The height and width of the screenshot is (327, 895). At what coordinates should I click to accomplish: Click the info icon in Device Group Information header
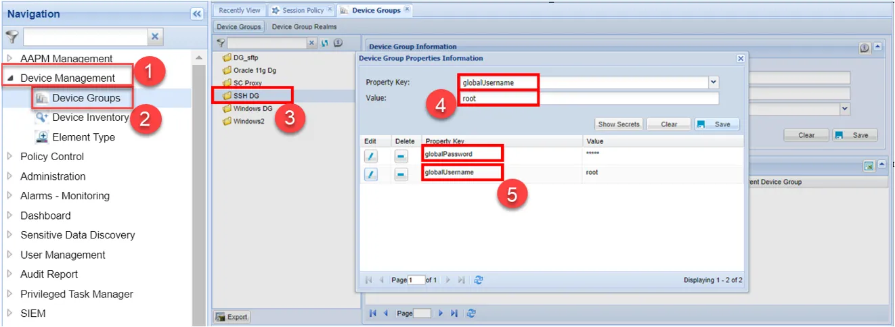click(x=865, y=48)
